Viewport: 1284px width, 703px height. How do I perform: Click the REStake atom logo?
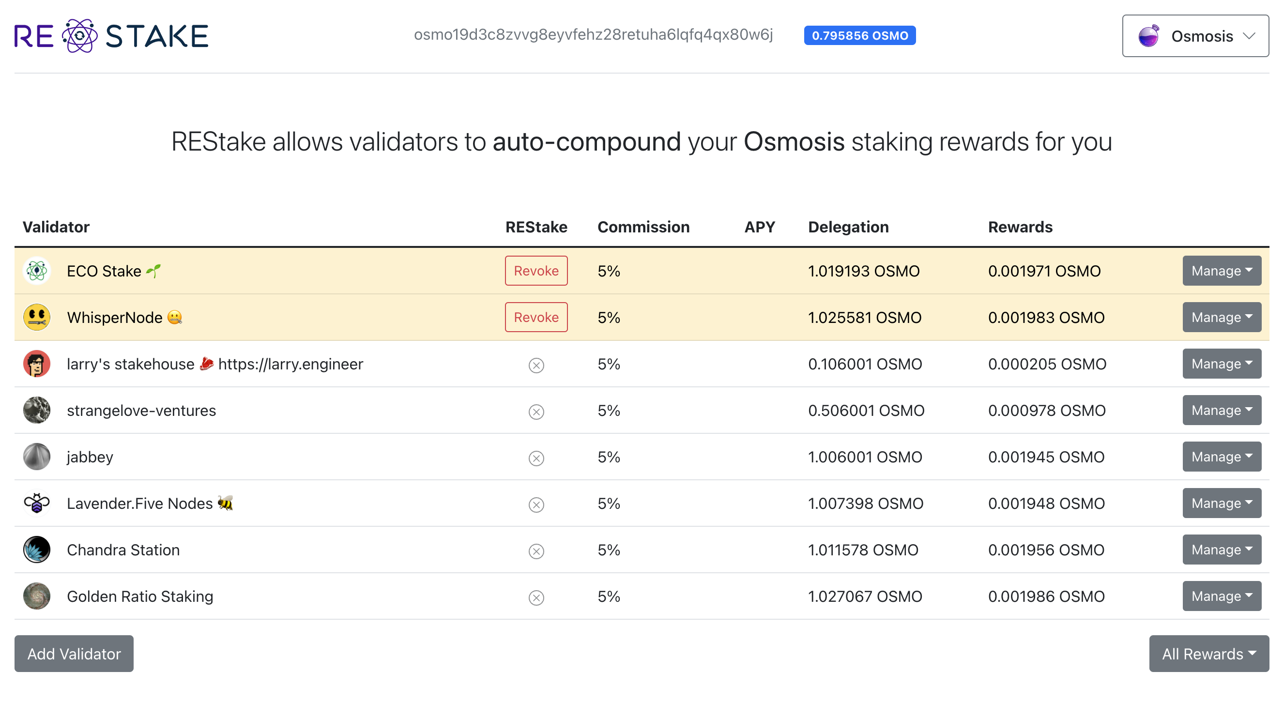tap(79, 36)
